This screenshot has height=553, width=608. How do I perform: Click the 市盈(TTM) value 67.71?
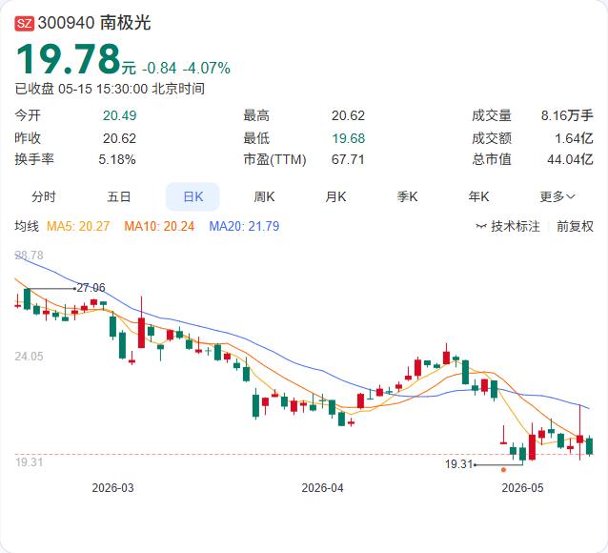[348, 159]
